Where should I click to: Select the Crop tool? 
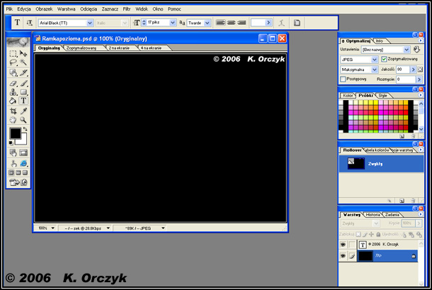pyautogui.click(x=13, y=111)
